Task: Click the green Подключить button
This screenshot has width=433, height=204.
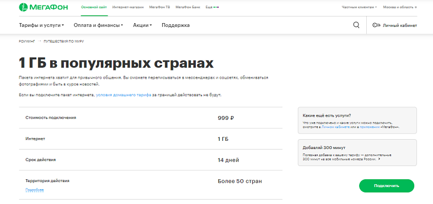Action: 387,186
